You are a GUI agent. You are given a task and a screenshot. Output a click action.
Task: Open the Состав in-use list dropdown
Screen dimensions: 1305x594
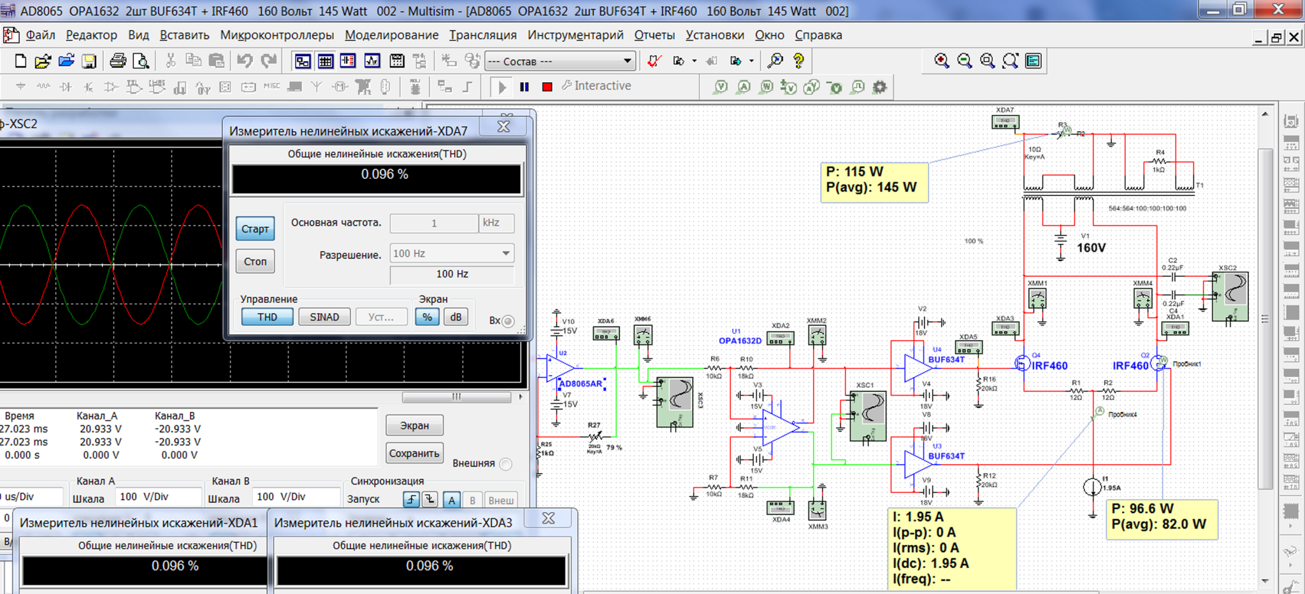coord(560,61)
